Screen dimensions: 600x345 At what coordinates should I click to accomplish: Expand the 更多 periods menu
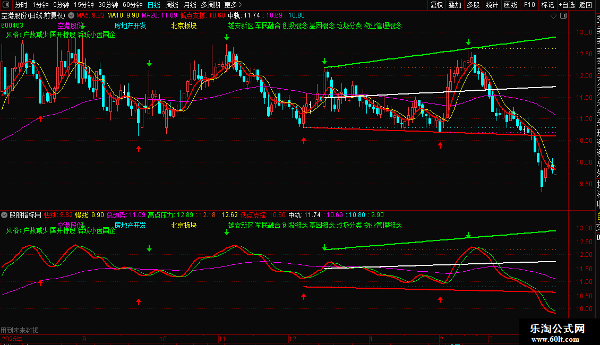233,5
